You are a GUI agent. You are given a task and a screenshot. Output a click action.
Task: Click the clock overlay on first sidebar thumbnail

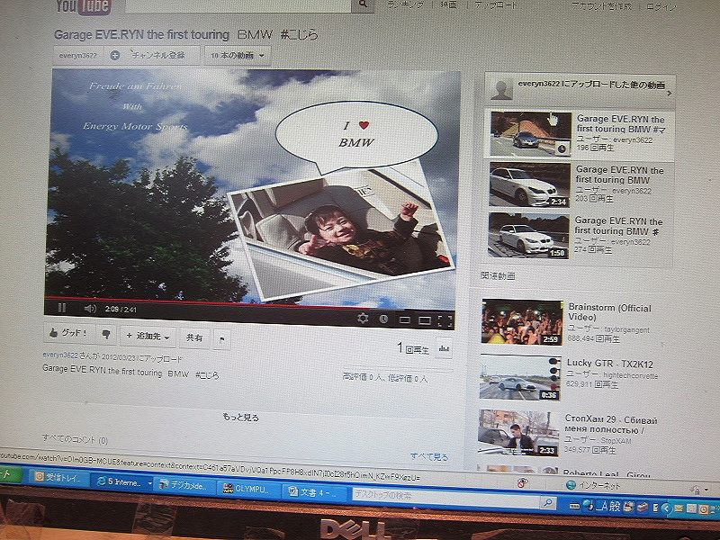pyautogui.click(x=562, y=148)
